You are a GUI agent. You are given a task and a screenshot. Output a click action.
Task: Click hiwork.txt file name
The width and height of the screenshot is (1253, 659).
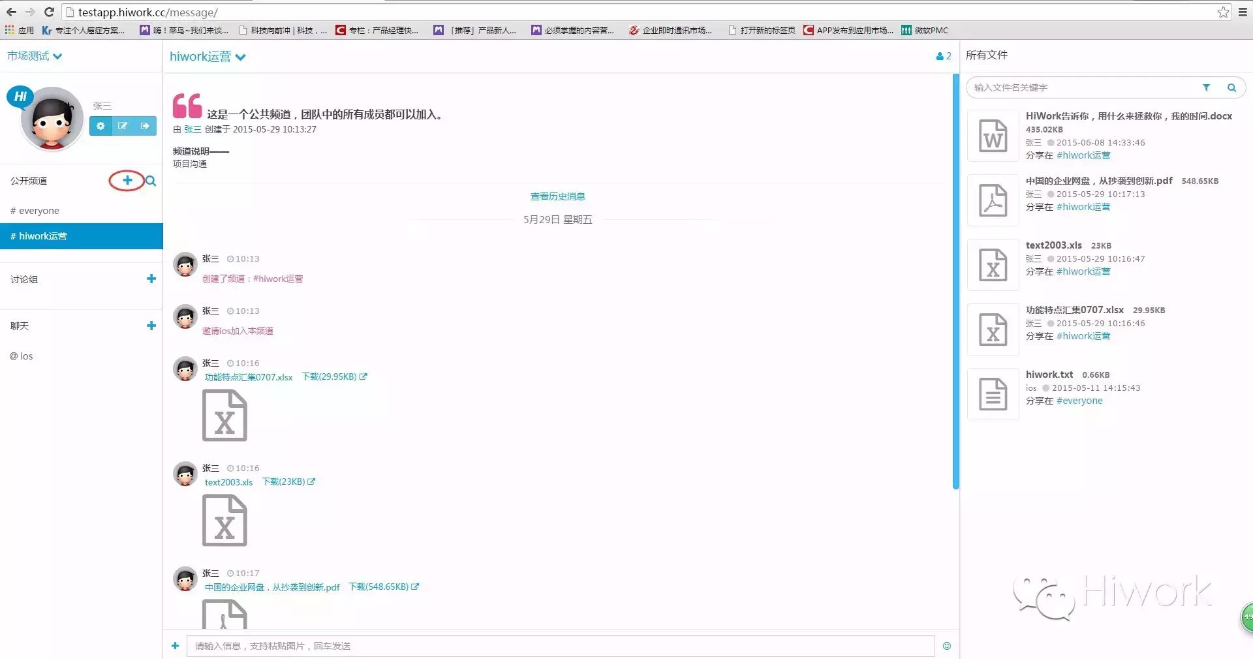1049,375
